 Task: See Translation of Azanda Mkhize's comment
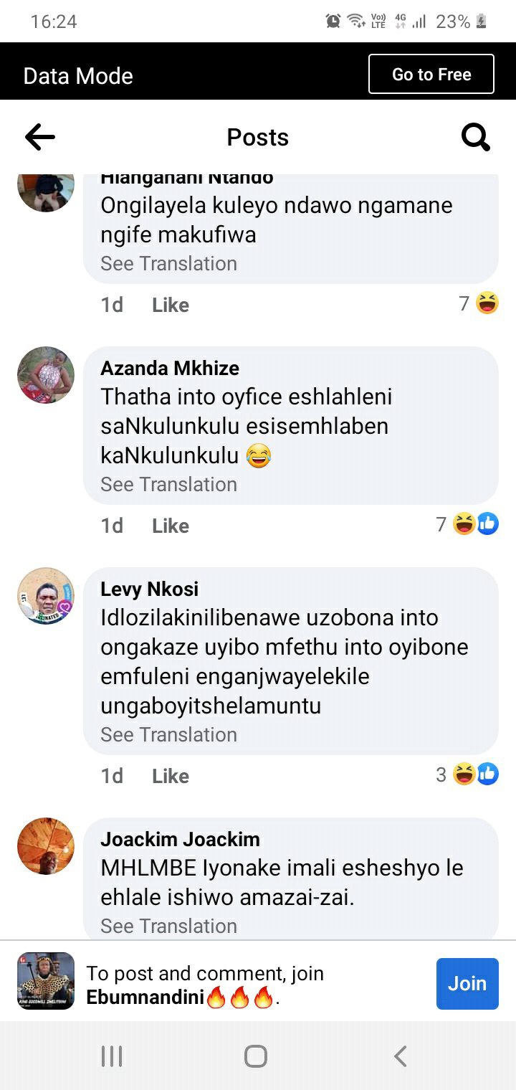pyautogui.click(x=168, y=484)
